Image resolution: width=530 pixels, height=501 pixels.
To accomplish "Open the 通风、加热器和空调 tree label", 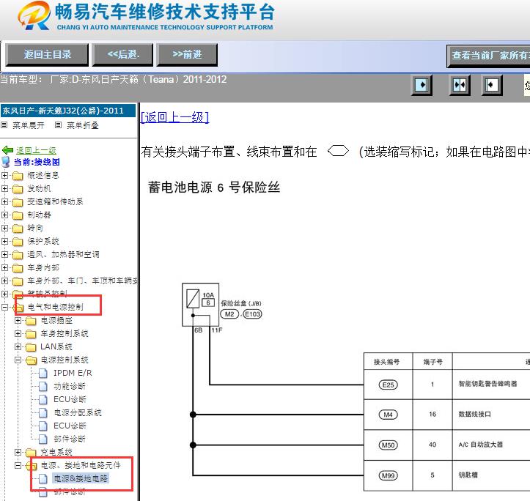I will tap(63, 254).
